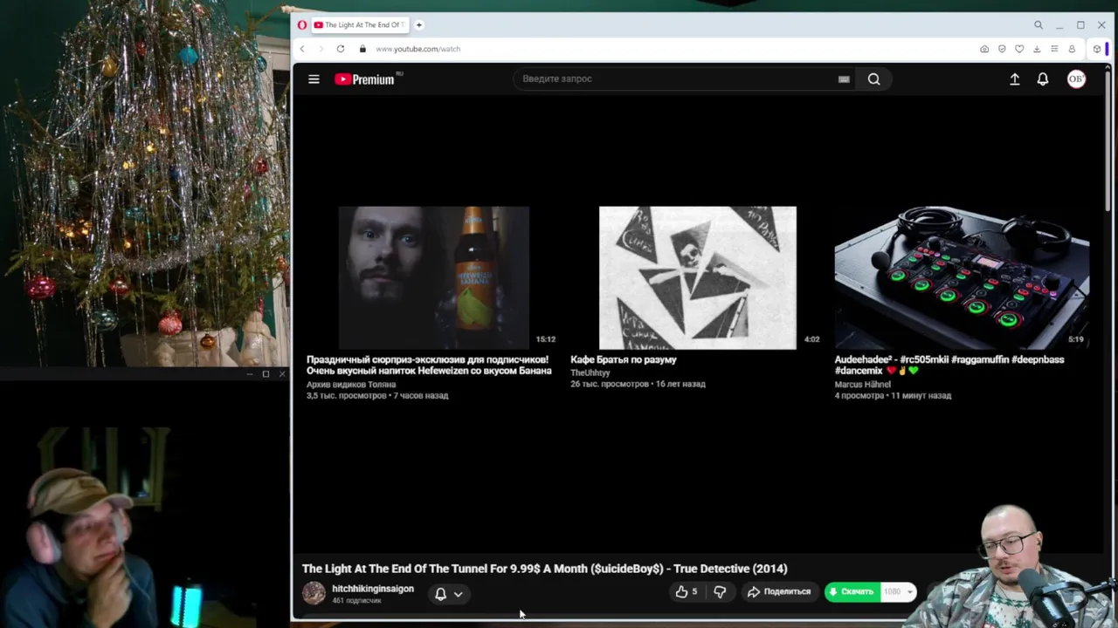Click 4 просмотра 11 минут назад

point(893,396)
